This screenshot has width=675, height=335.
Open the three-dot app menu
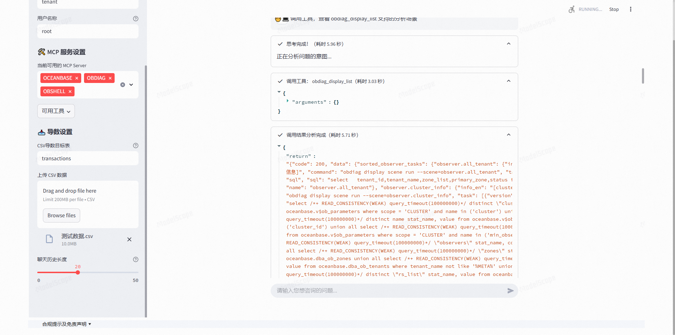pyautogui.click(x=631, y=9)
